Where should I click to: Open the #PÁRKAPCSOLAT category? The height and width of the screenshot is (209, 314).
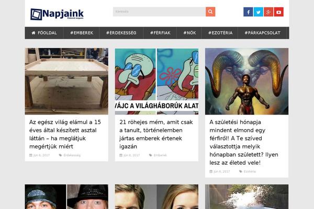click(263, 33)
